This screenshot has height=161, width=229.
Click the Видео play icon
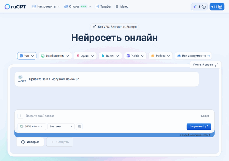[x=103, y=56]
